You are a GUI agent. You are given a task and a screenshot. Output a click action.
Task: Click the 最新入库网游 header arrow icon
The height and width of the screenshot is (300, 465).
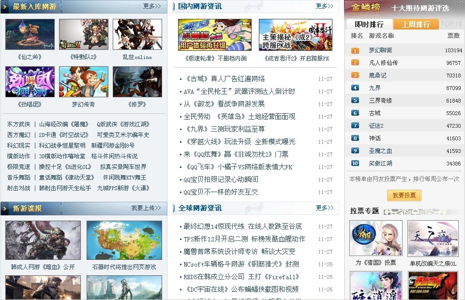tap(5, 7)
